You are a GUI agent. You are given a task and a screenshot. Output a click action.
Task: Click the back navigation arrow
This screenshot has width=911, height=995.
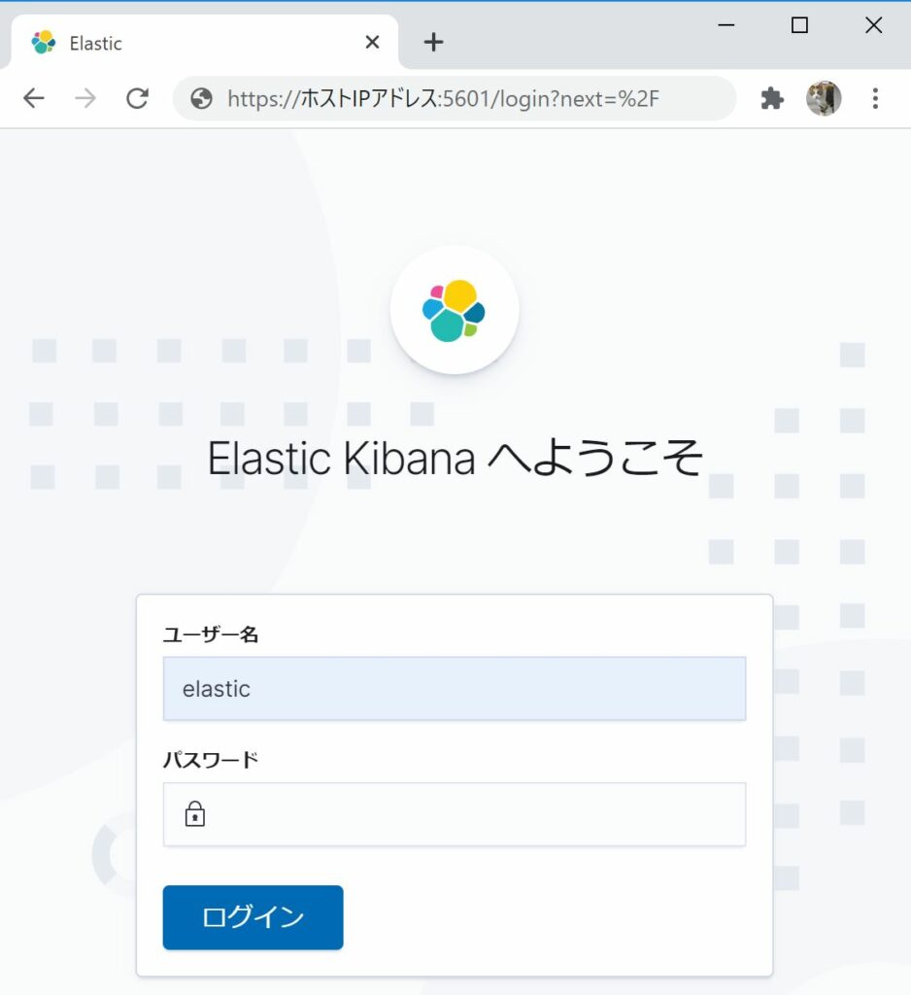click(34, 97)
